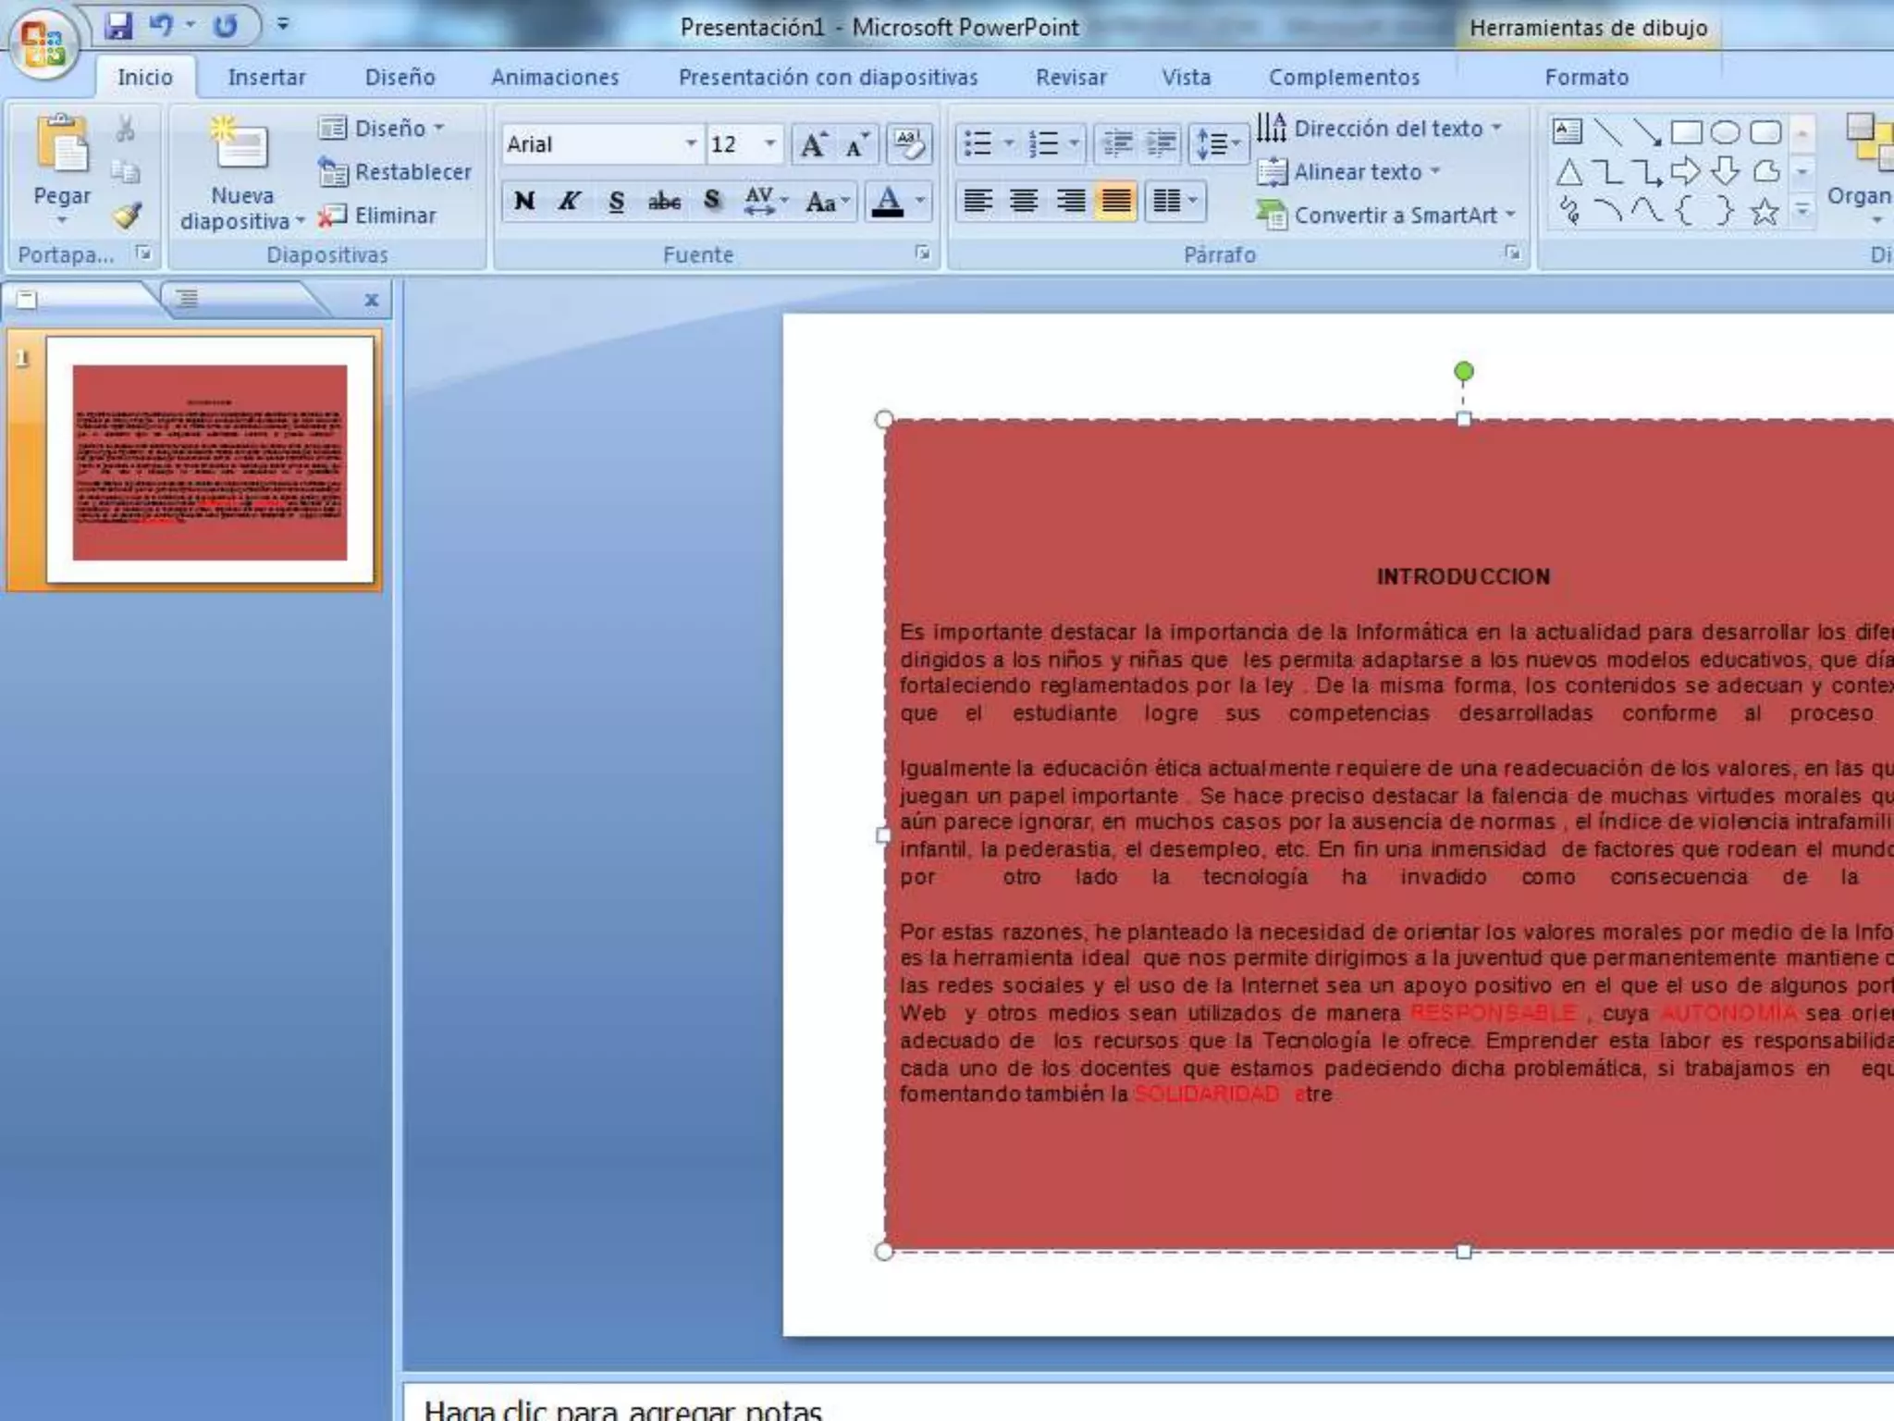Toggle bold formatting with N button
Viewport: 1894px width, 1421px height.
click(x=524, y=201)
